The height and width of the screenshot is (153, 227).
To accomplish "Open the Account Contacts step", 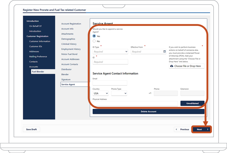I will click(x=70, y=64).
